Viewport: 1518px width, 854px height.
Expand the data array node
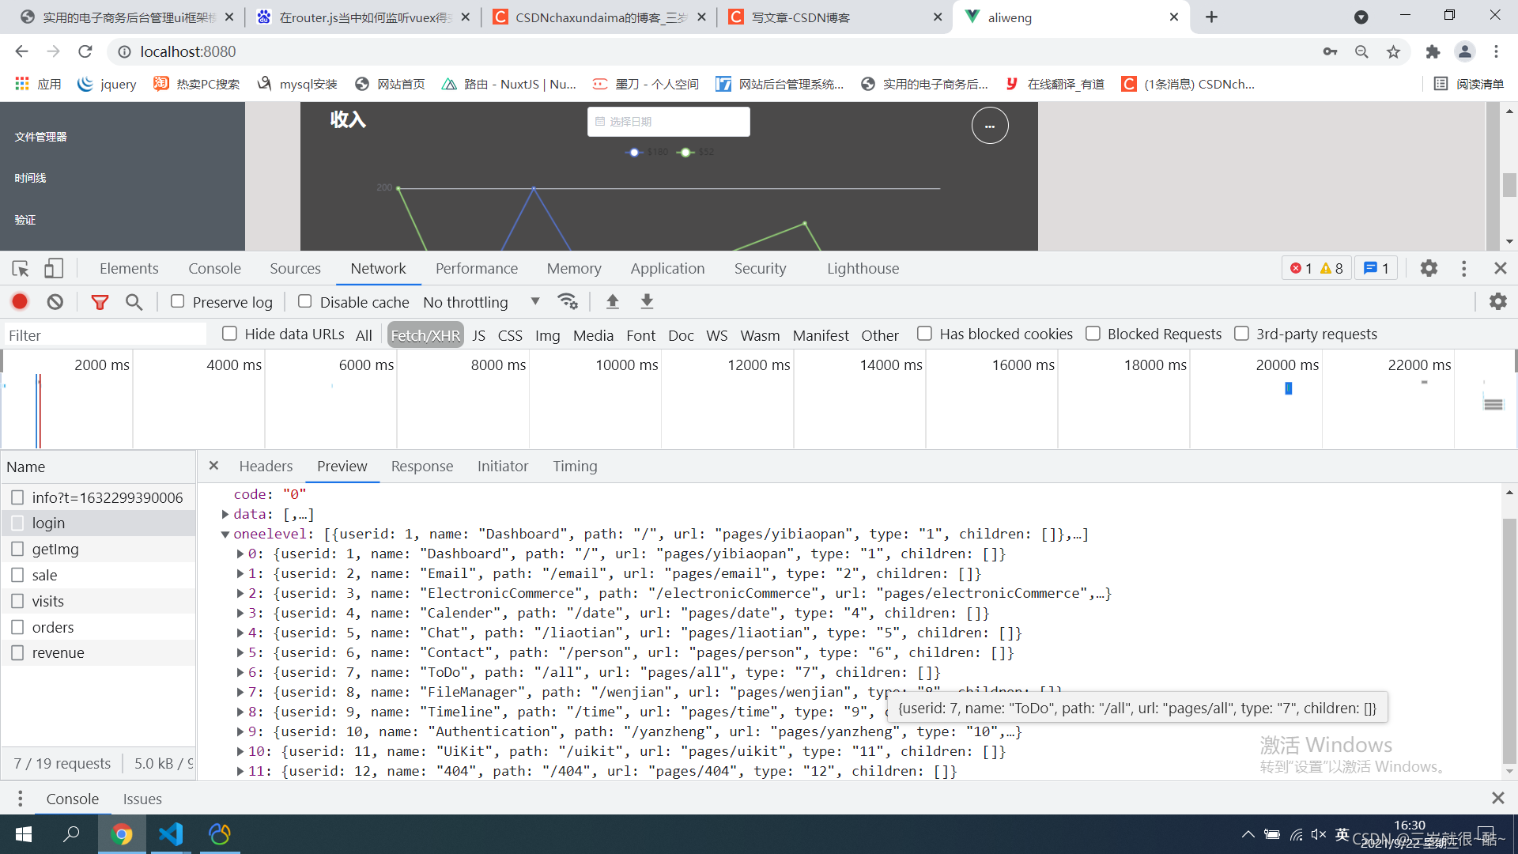(225, 514)
